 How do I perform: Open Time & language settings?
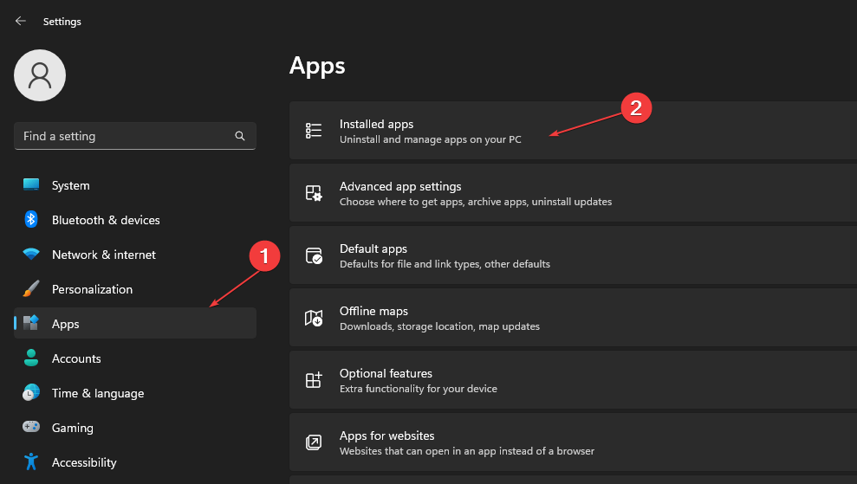[135, 393]
